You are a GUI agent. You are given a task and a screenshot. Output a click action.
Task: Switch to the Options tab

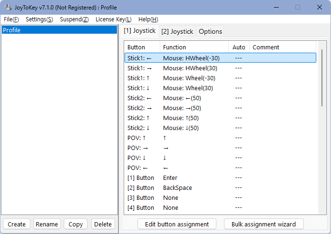click(x=210, y=32)
